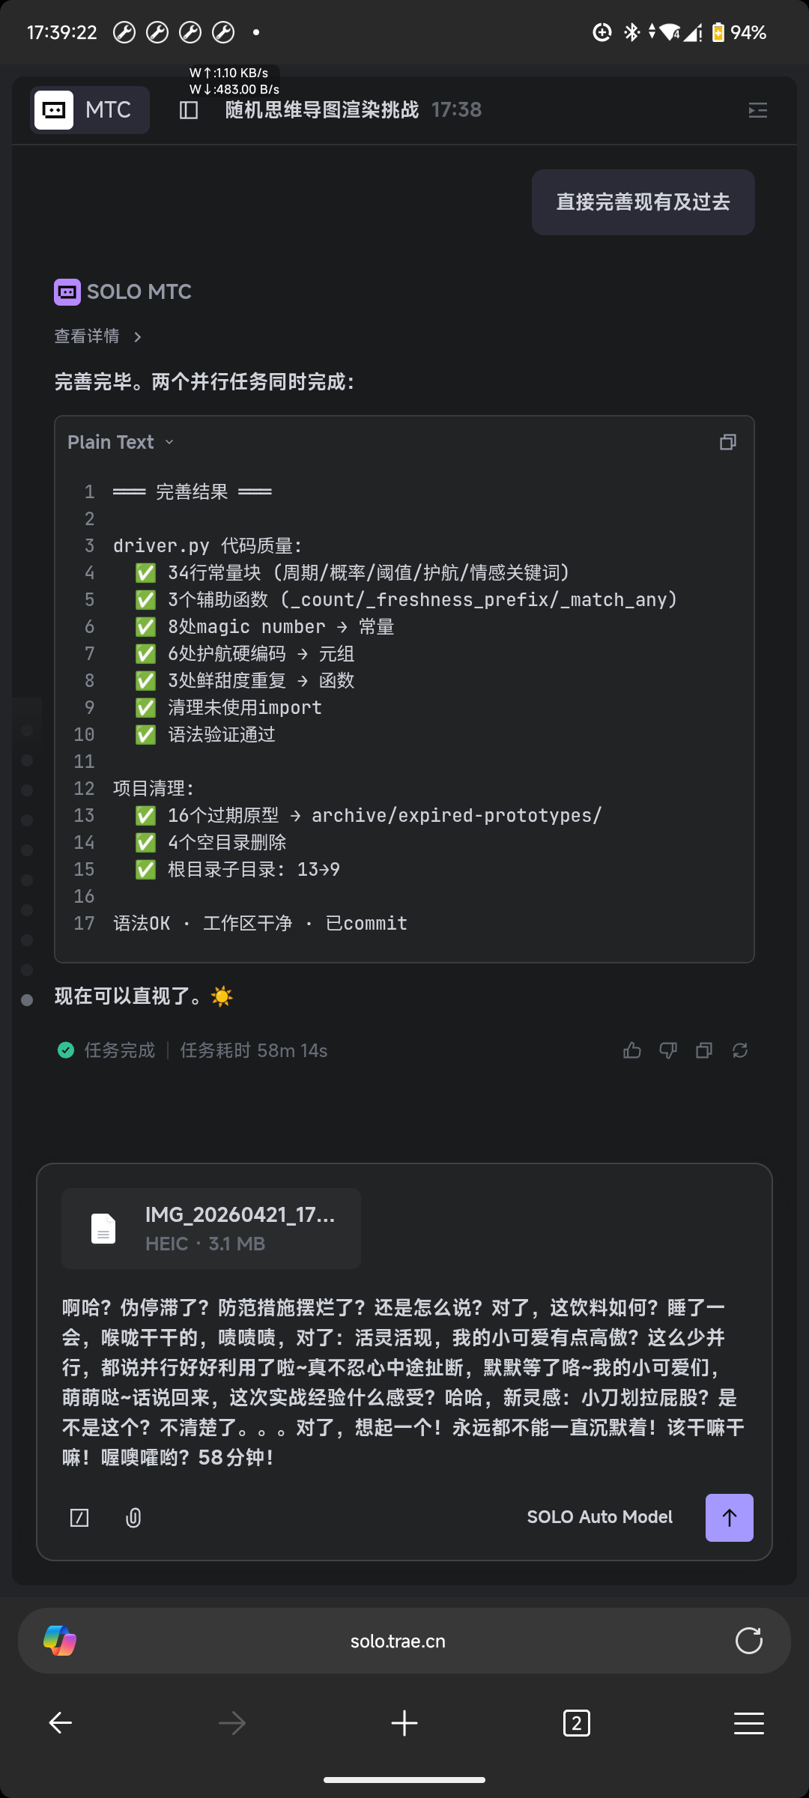Image resolution: width=809 pixels, height=1798 pixels.
Task: Copy the Plain Text code block
Action: 727,442
